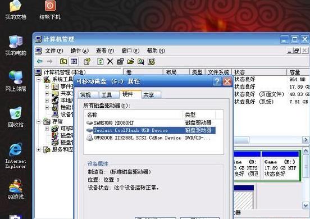Click the Forward arrow in toolbar

point(49,61)
